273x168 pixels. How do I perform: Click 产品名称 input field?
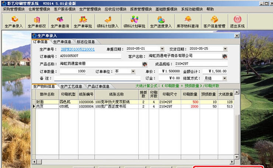tap(101, 63)
